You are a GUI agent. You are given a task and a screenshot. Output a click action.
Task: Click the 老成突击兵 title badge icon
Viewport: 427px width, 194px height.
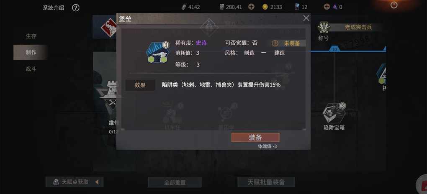(x=324, y=28)
